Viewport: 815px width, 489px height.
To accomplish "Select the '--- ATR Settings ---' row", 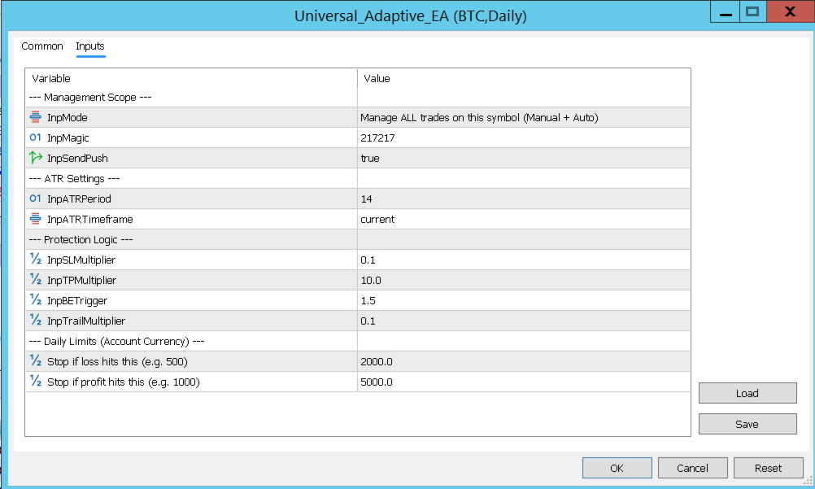I will coord(358,178).
